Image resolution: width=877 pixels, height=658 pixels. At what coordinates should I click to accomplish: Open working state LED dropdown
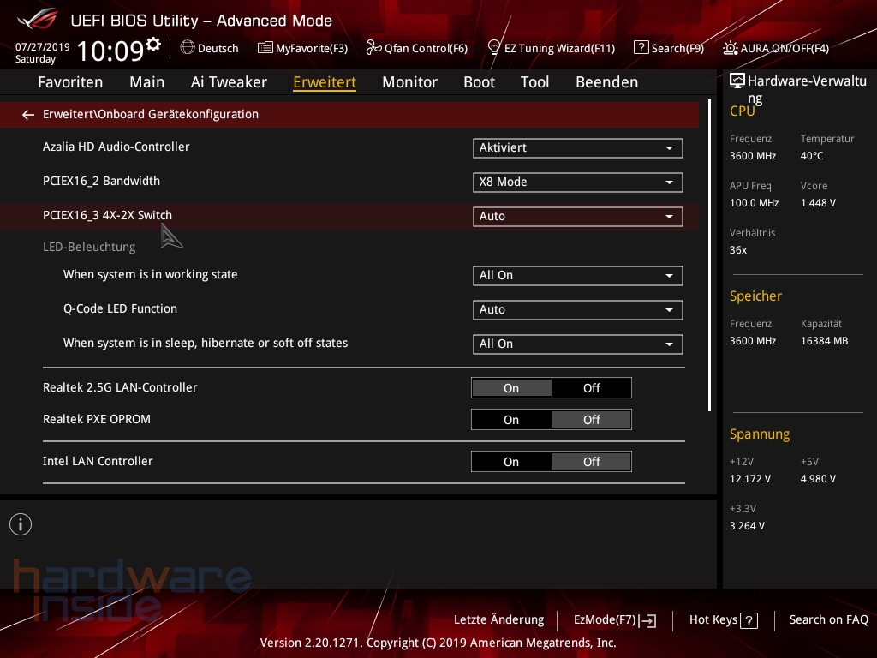(x=578, y=275)
